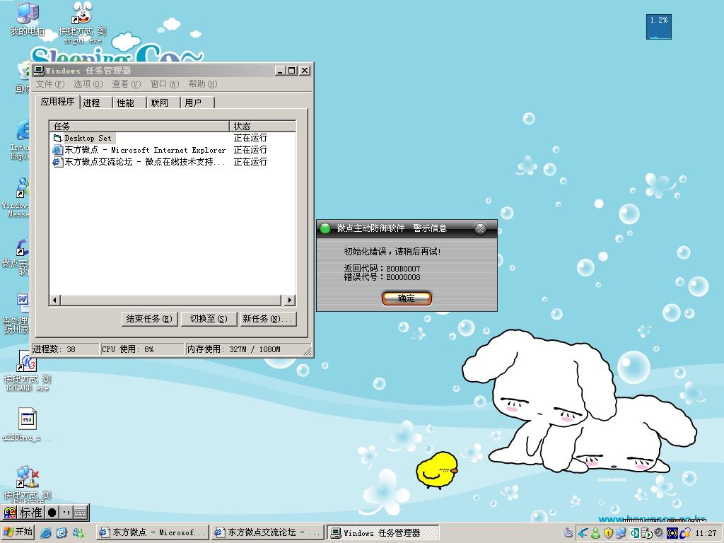Click Windows 任务管理器 taskbar button
This screenshot has height=543, width=724.
pyautogui.click(x=383, y=532)
